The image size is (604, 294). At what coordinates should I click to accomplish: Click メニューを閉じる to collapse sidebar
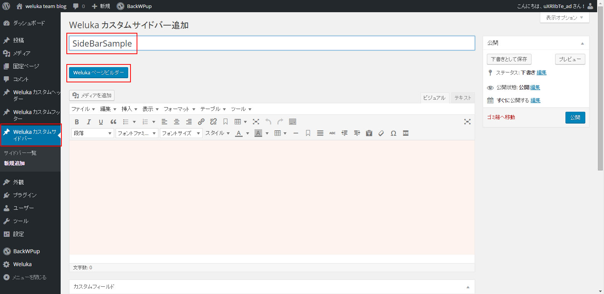pos(30,277)
